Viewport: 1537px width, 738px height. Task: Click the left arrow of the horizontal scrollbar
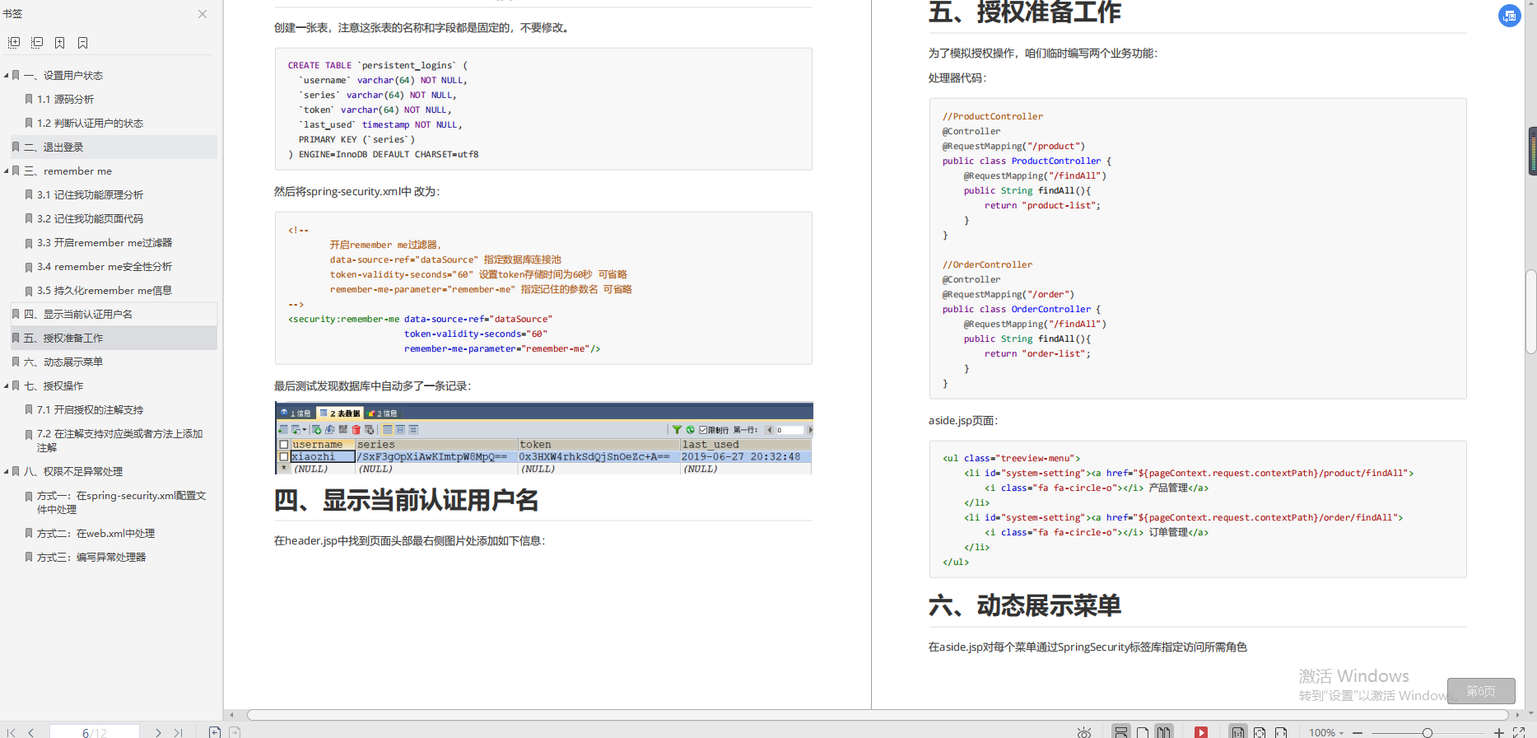[x=232, y=715]
